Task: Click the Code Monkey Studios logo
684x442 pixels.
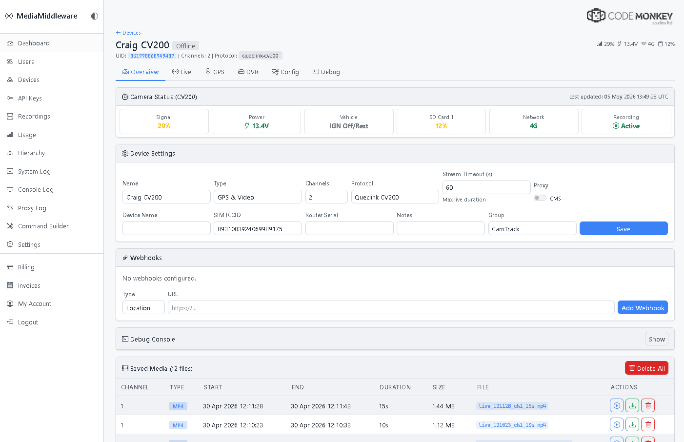Action: (x=630, y=16)
